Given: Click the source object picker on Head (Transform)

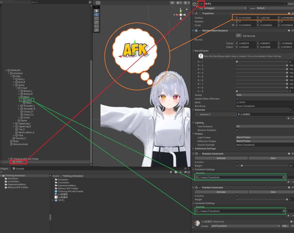Looking at the screenshot, I should [x=284, y=177].
